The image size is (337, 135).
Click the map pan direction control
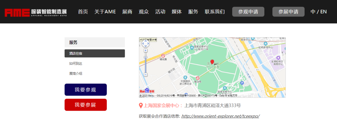(145, 43)
